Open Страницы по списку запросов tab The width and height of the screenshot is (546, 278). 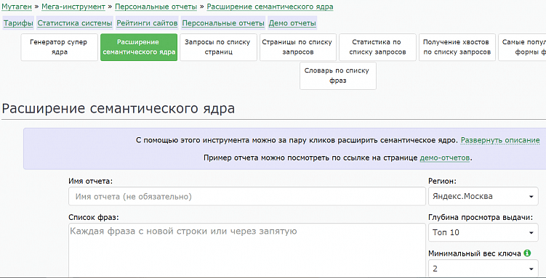[x=298, y=47]
